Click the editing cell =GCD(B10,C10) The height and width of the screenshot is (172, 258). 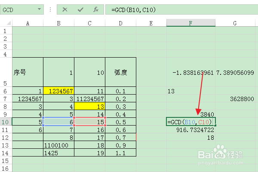191,122
